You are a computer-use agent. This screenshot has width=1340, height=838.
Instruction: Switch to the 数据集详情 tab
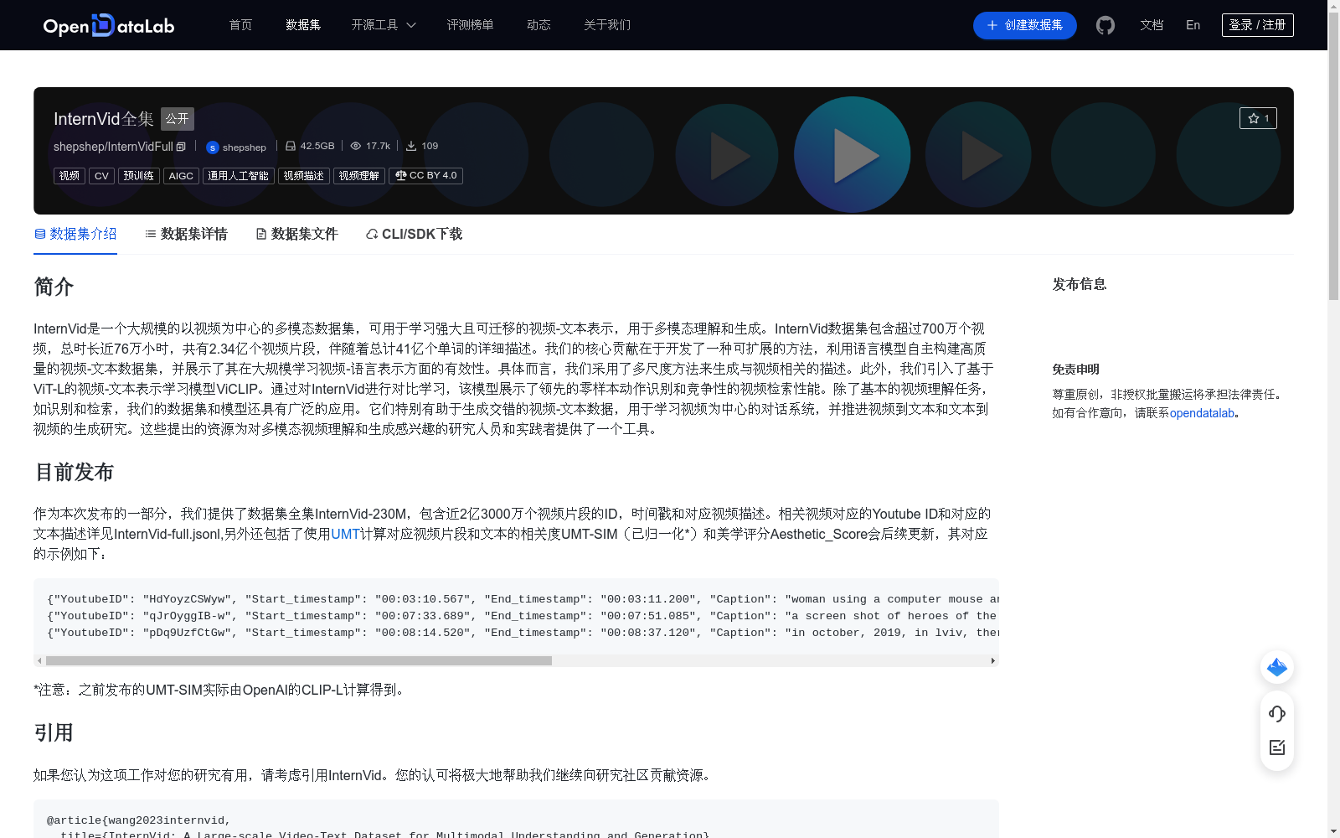pos(186,234)
